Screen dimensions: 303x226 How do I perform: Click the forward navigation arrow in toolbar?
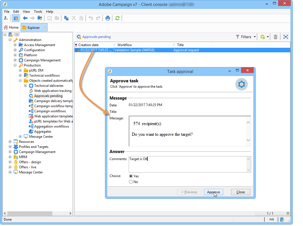(x=33, y=18)
